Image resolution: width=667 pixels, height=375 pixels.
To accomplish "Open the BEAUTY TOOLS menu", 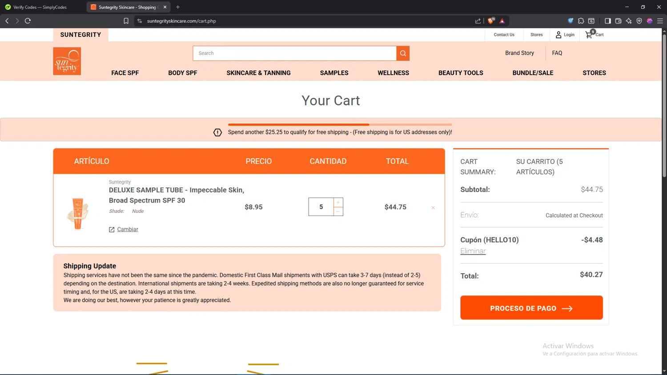I will (461, 73).
